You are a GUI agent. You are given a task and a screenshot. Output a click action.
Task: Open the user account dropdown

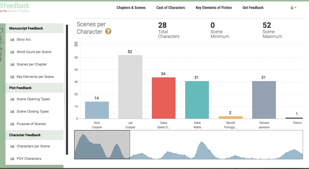point(293,8)
